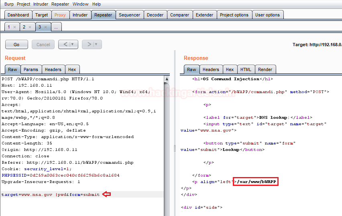Open the back history dropdown arrow

(x=73, y=44)
